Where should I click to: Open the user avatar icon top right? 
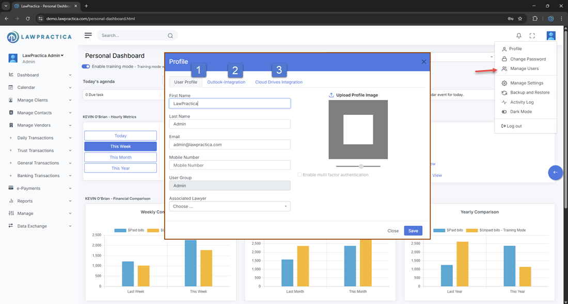(x=551, y=36)
